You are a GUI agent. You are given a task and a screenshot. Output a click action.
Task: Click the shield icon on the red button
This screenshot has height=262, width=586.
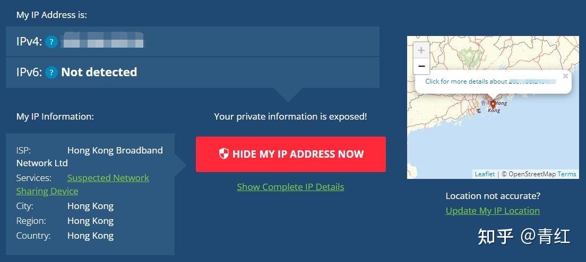pos(223,153)
